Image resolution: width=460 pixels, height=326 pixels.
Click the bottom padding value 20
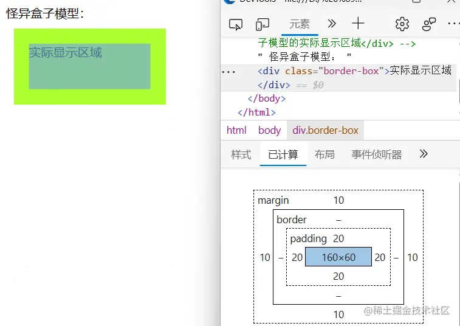pyautogui.click(x=338, y=276)
